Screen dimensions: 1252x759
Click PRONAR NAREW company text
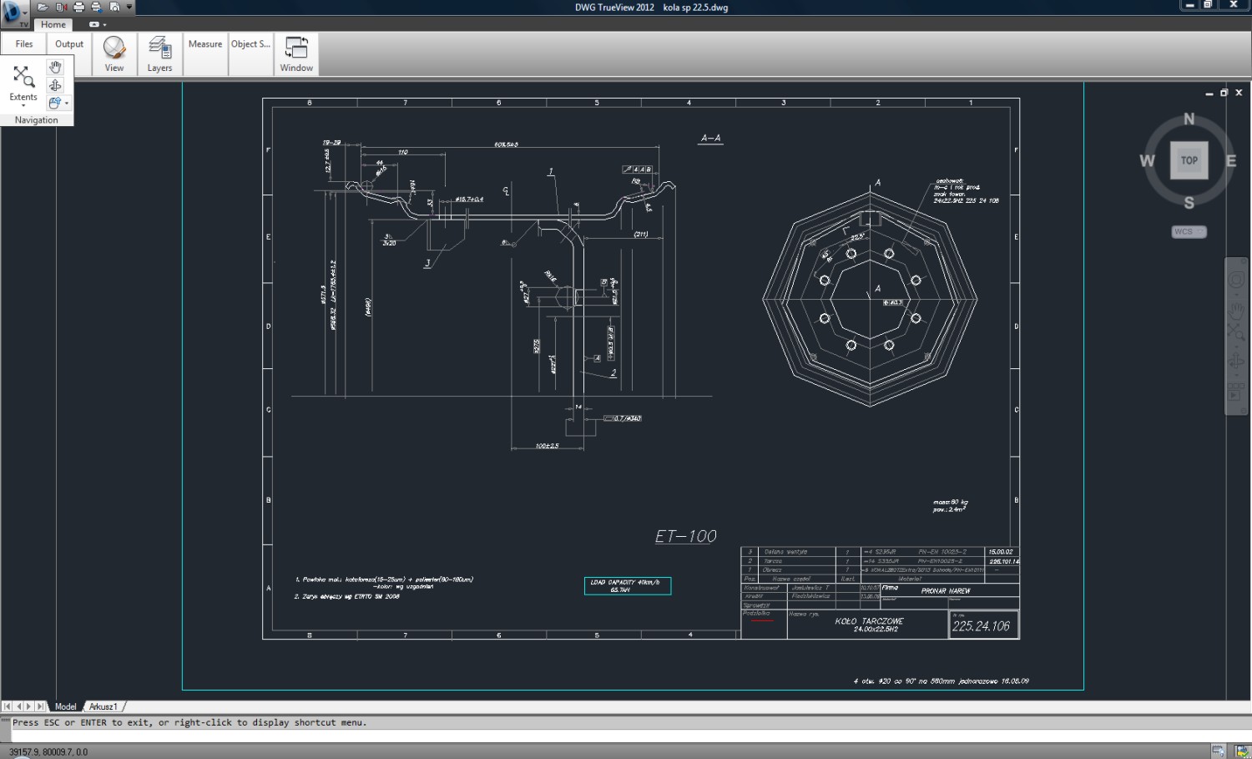point(946,591)
